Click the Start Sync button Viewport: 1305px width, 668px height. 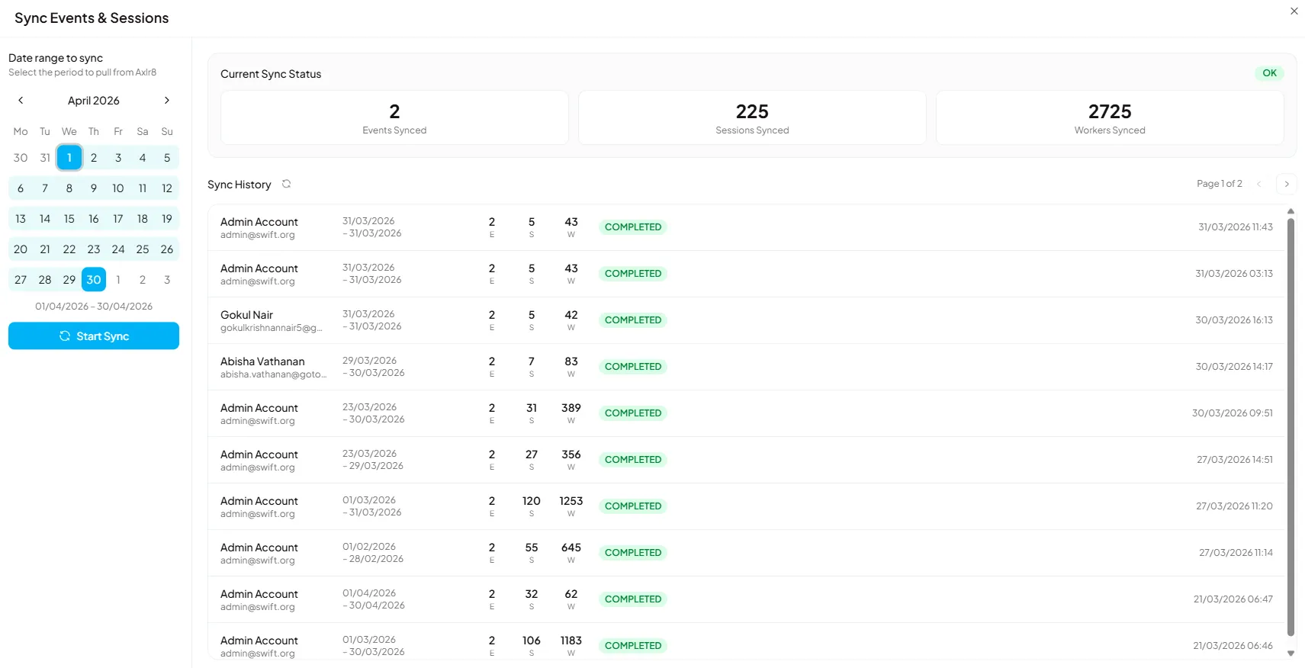(x=94, y=336)
